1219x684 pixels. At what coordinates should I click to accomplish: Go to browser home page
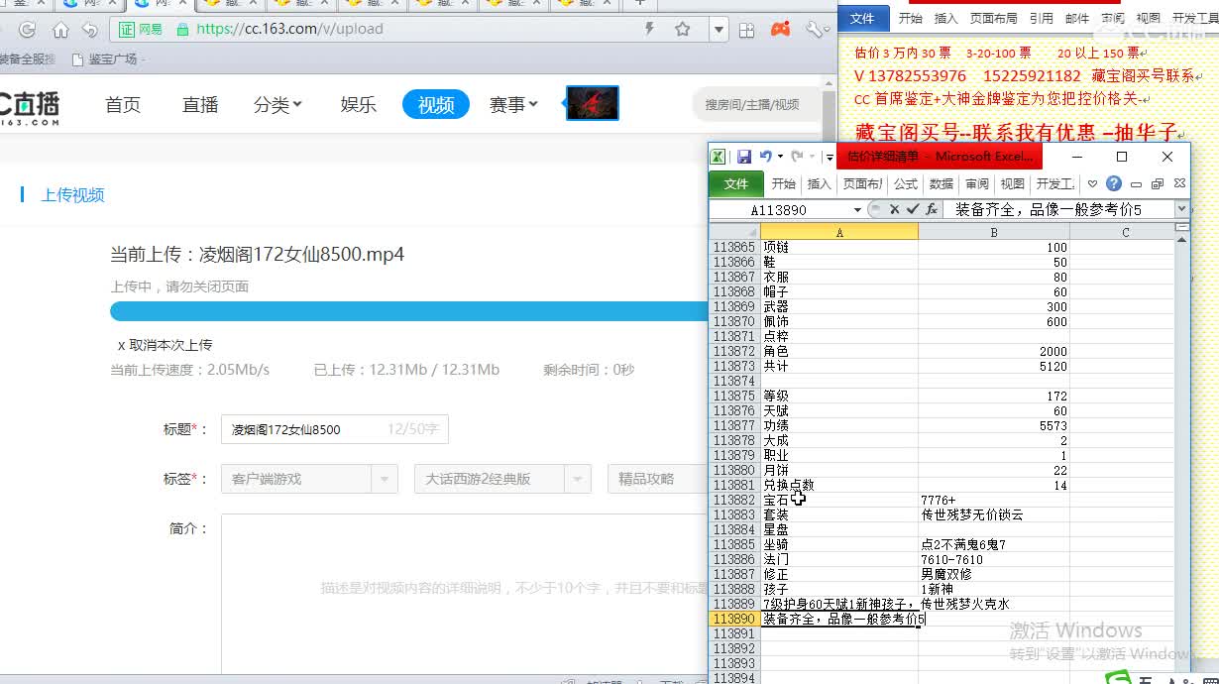[60, 29]
